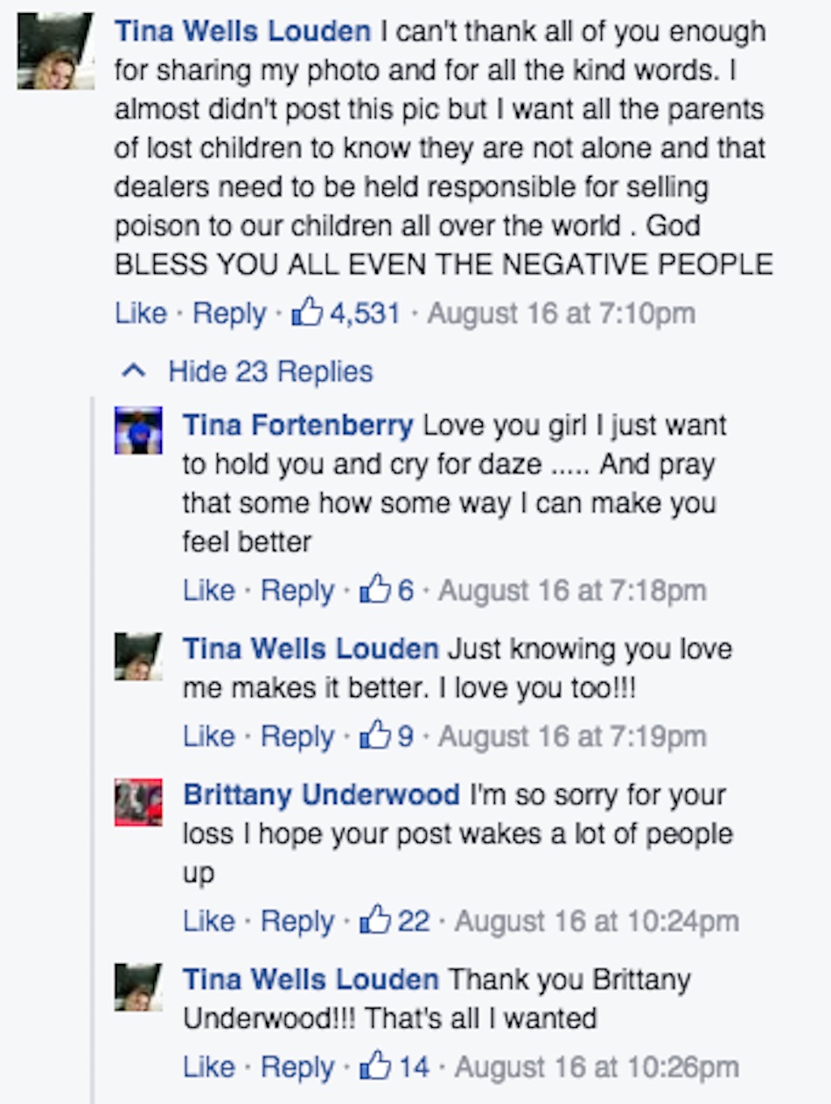The height and width of the screenshot is (1104, 831).
Task: Reply to Tina Fortenberry's comment
Action: pyautogui.click(x=297, y=591)
